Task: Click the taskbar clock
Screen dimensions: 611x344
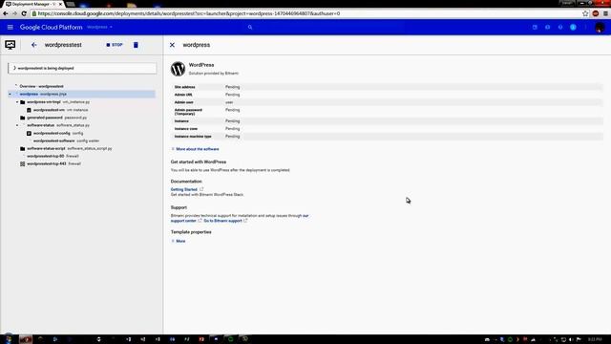Action: 595,339
